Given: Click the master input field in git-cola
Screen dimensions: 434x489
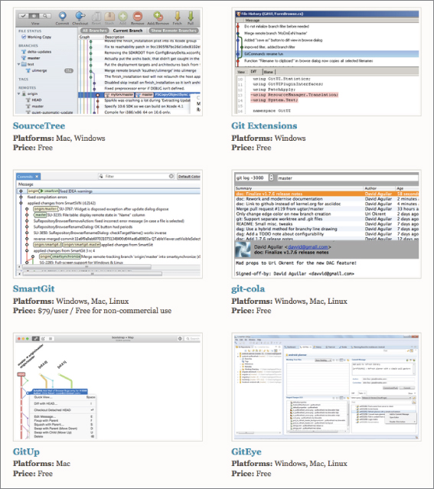Looking at the screenshot, I should click(348, 178).
